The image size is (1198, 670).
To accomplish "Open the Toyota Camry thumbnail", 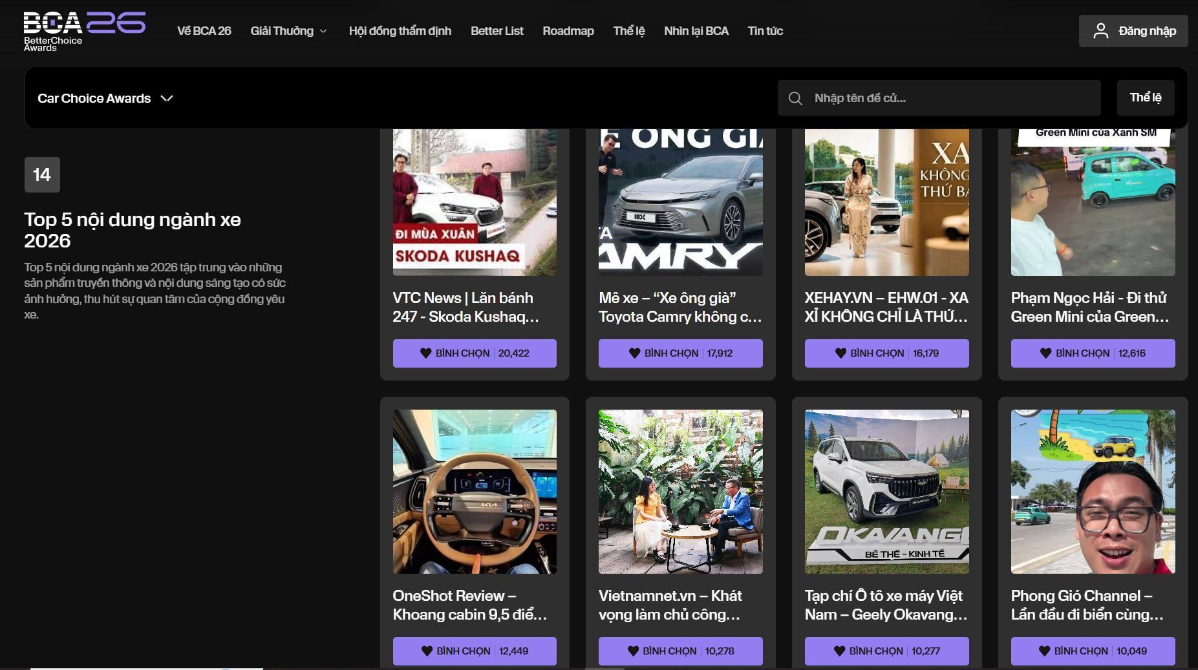I will click(681, 202).
